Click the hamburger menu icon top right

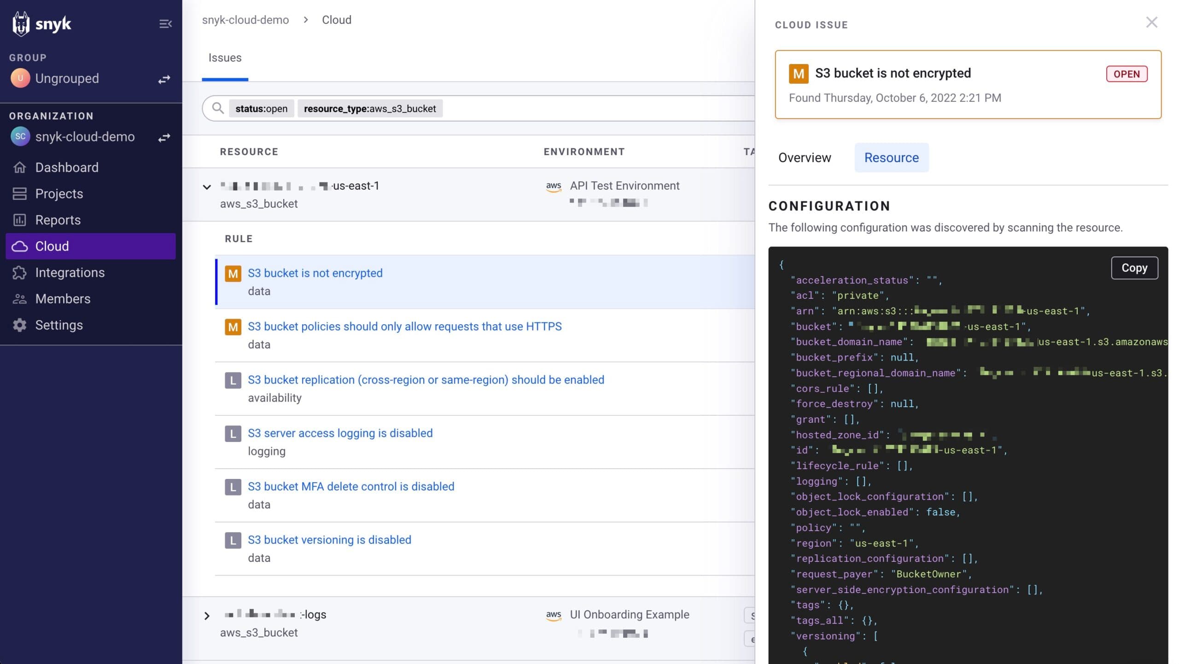(x=166, y=23)
